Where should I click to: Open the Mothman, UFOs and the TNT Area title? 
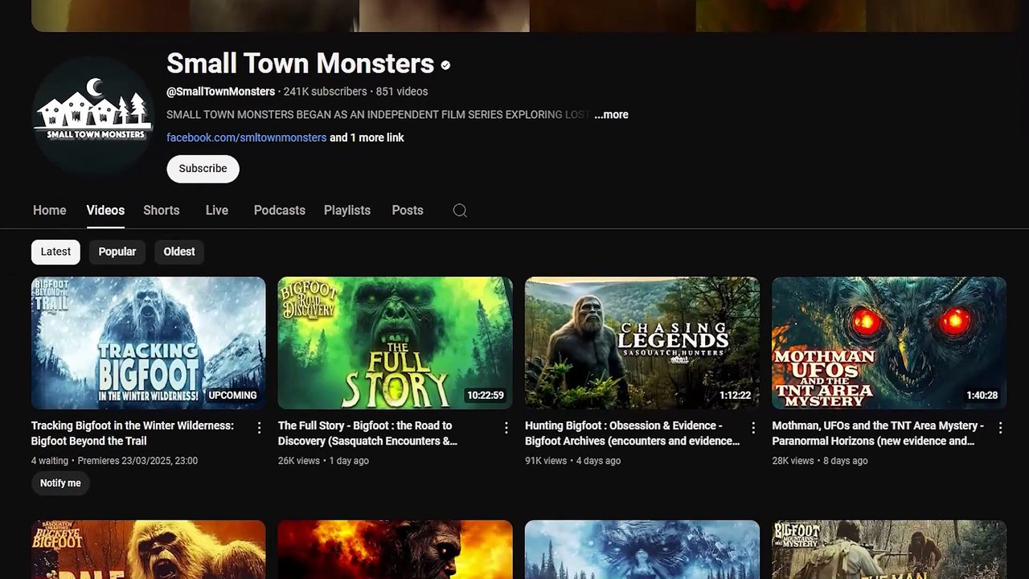(x=878, y=433)
